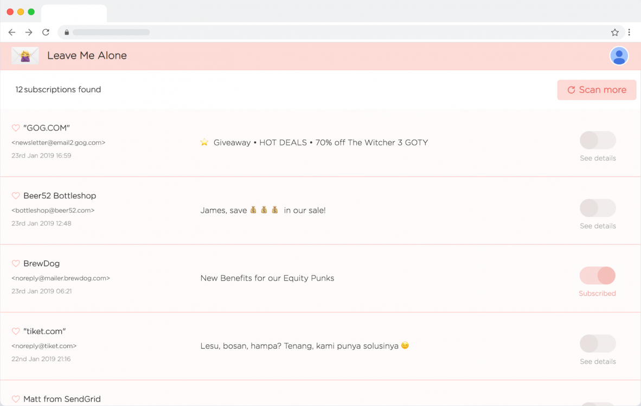The image size is (641, 406).
Task: View See details for tiket.com
Action: (598, 362)
